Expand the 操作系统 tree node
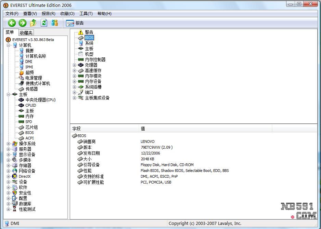This screenshot has width=321, height=229. pyautogui.click(x=9, y=144)
